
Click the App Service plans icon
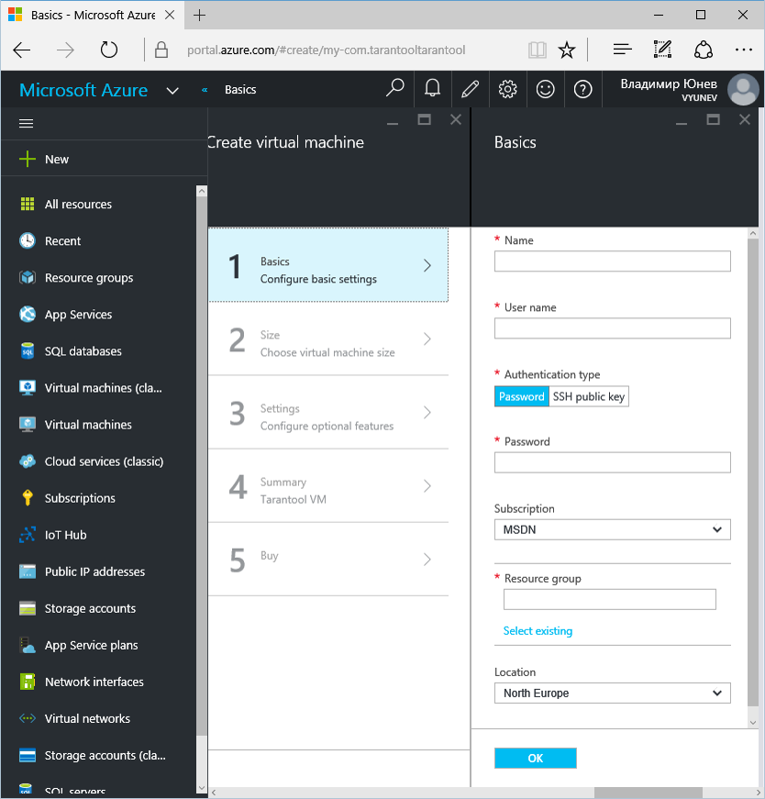[27, 645]
